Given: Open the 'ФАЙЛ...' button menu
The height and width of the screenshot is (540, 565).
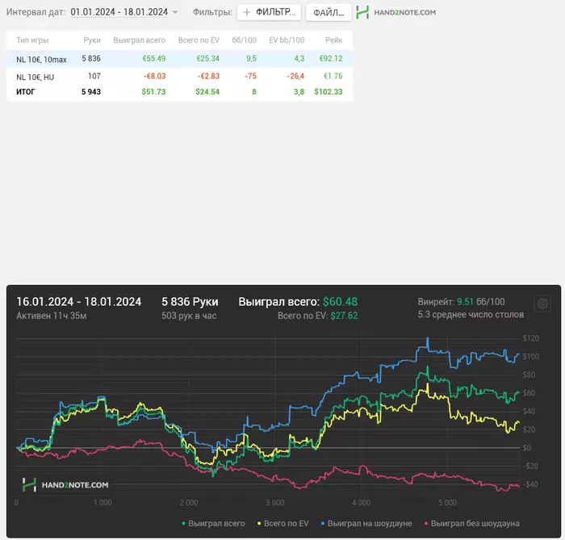Looking at the screenshot, I should tap(329, 13).
